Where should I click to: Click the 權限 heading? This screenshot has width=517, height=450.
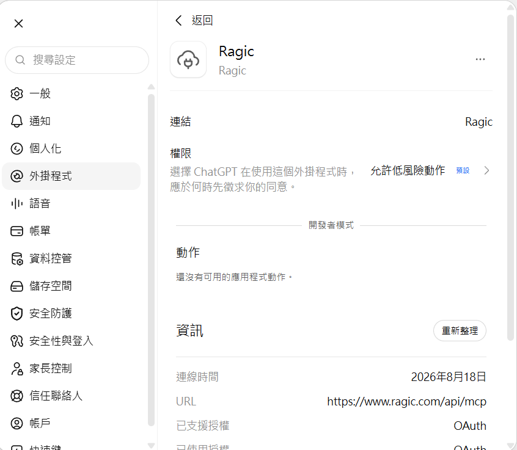(x=181, y=153)
